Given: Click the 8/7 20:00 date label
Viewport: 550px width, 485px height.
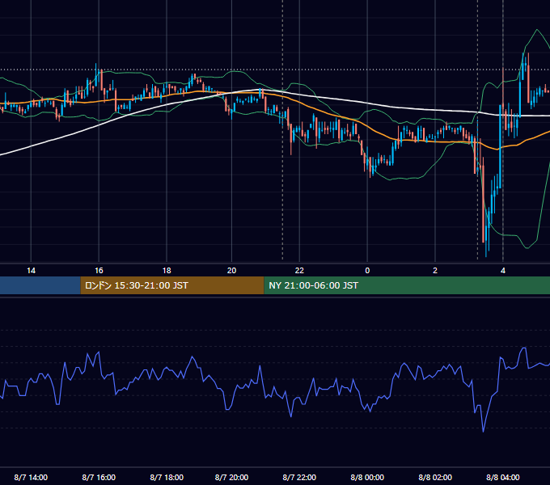Looking at the screenshot, I should [x=231, y=477].
